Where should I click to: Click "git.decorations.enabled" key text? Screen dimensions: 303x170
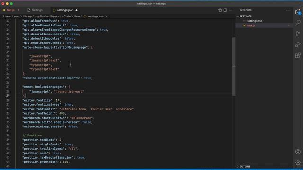coord(45,34)
